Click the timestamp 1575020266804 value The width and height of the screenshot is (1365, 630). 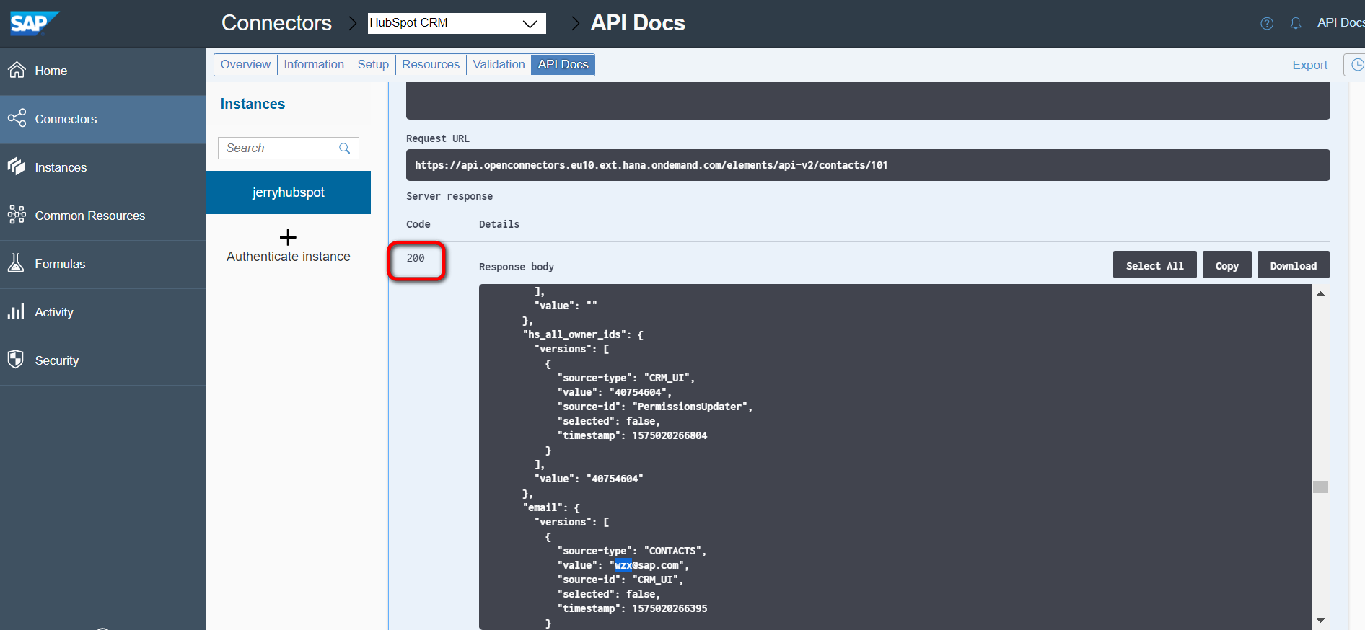(x=670, y=435)
